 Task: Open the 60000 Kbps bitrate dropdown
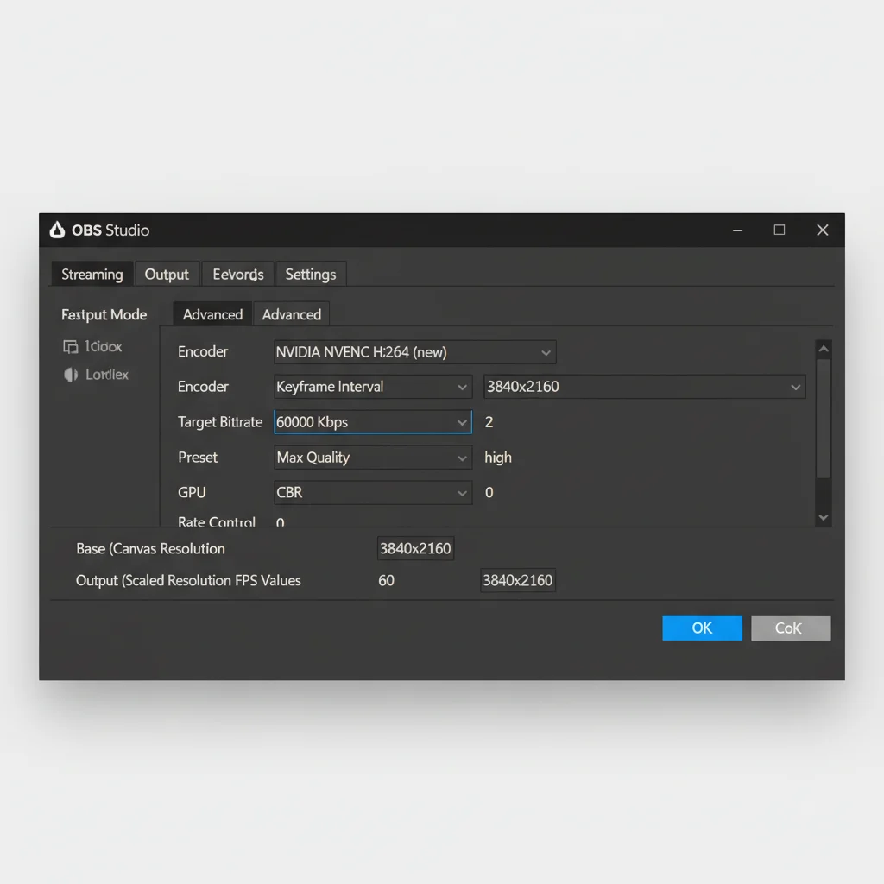pos(373,422)
